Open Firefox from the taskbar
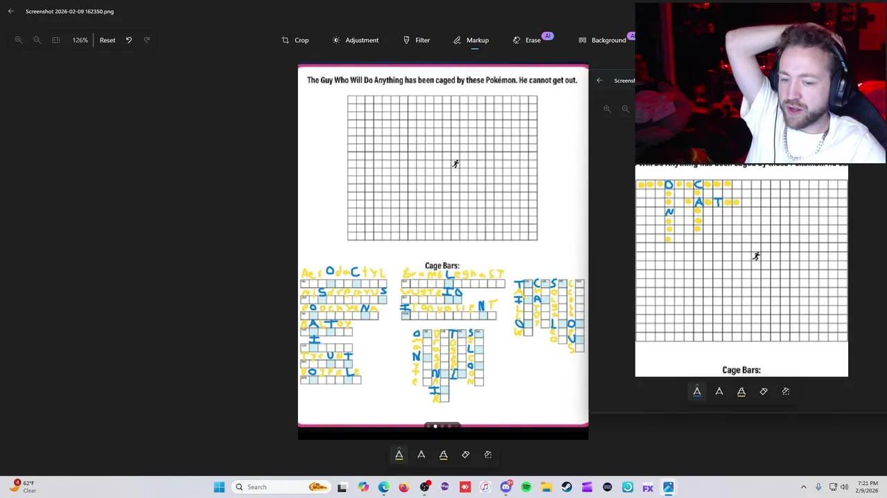The width and height of the screenshot is (887, 498). [x=404, y=487]
